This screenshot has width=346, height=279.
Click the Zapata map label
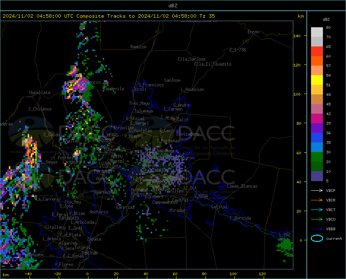pyautogui.click(x=94, y=239)
